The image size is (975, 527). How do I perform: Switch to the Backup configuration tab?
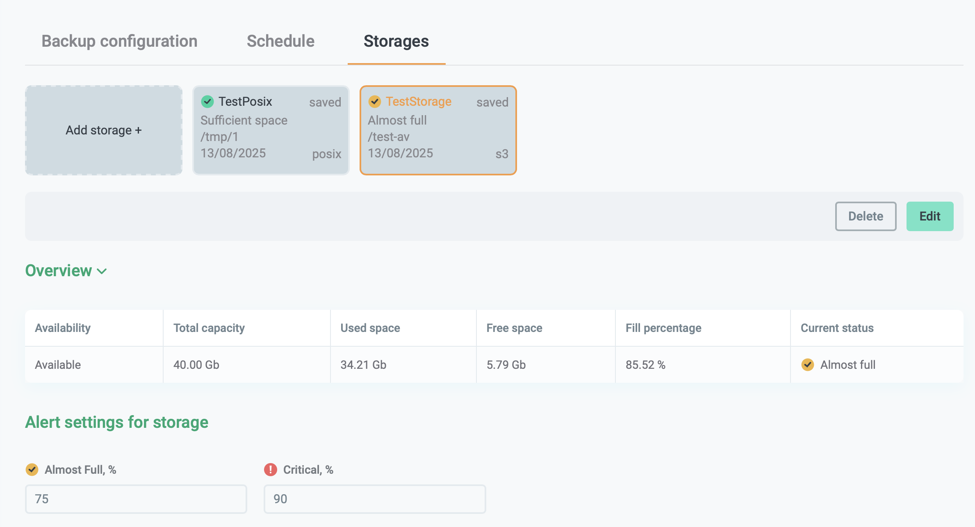tap(119, 41)
